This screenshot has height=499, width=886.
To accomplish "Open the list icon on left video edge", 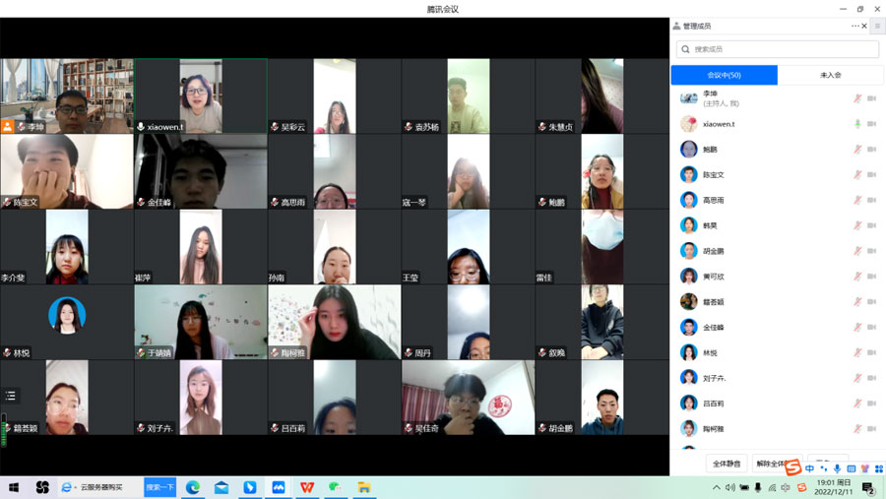I will (x=10, y=396).
